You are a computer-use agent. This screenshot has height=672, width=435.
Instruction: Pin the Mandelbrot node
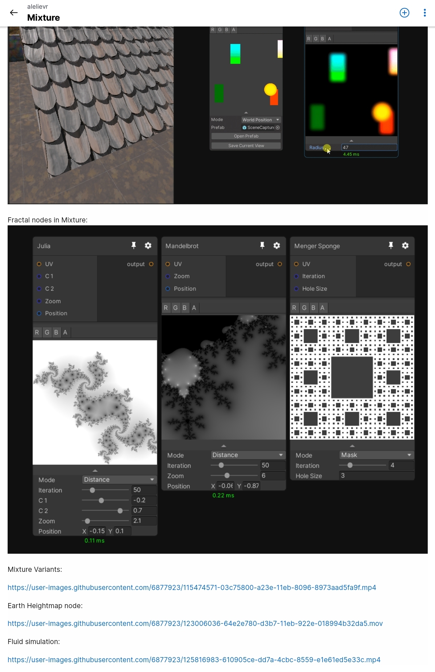[x=262, y=246]
